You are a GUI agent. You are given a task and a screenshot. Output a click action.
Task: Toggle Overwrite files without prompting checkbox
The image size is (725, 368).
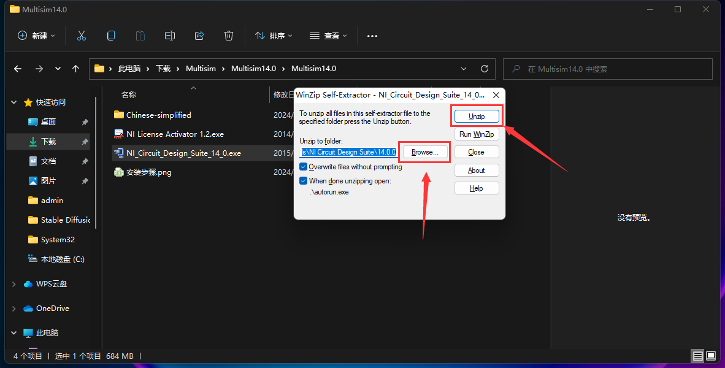(304, 167)
